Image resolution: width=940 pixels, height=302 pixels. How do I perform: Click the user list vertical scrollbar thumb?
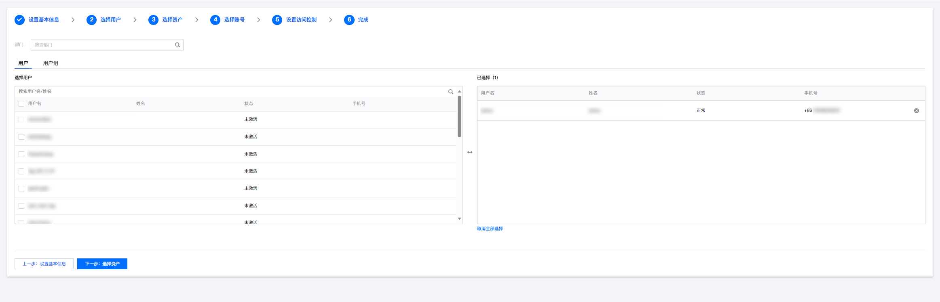coord(459,116)
